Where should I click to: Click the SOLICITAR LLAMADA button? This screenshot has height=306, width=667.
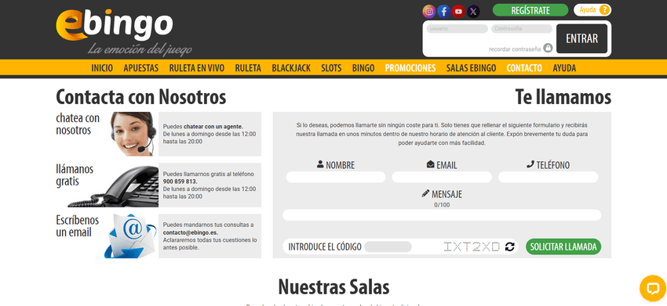[563, 247]
